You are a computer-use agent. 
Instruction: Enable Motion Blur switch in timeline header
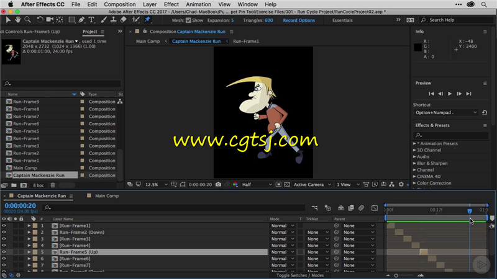coord(361,208)
